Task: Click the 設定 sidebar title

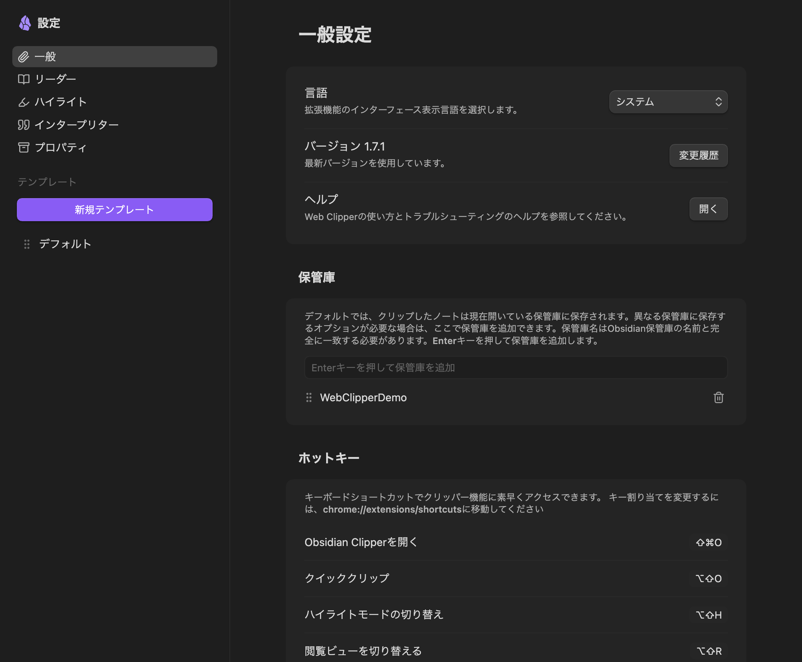Action: [49, 23]
